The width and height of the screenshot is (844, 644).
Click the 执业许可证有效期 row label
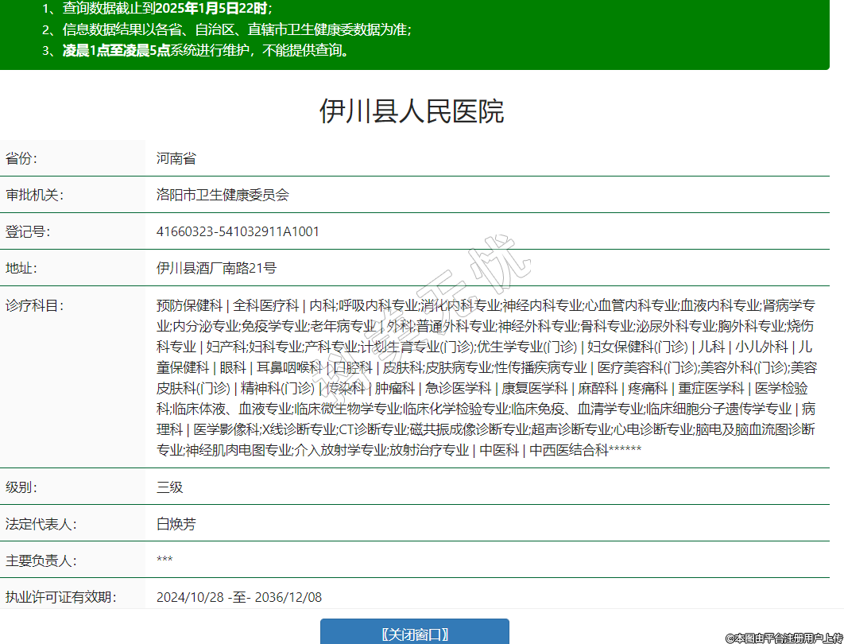click(x=60, y=597)
